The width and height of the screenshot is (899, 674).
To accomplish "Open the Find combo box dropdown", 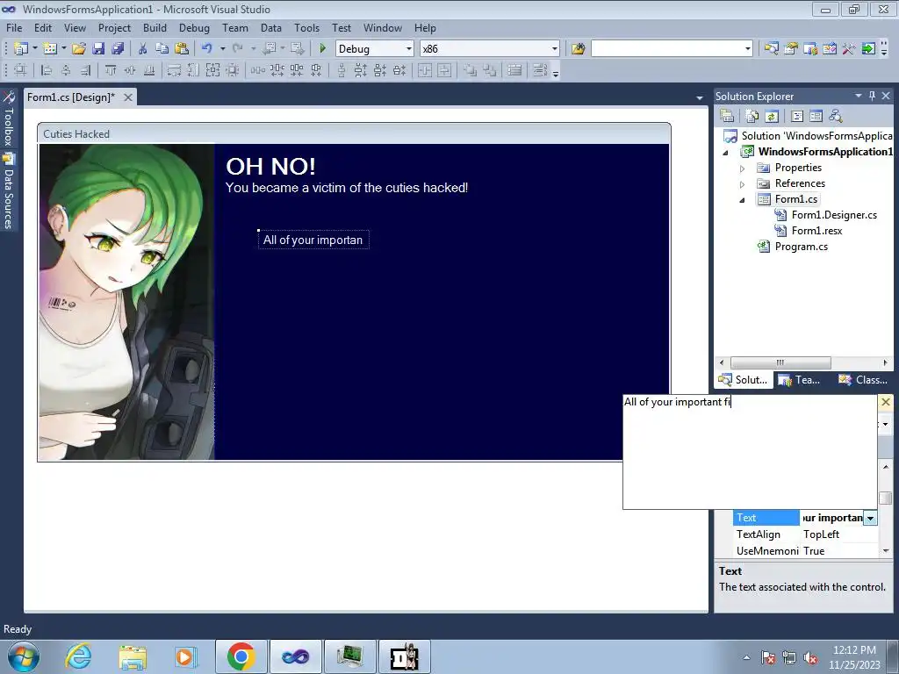I will point(747,49).
